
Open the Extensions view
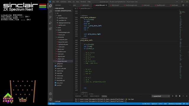pos(50,29)
